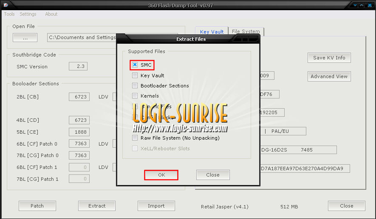
Task: Click the key field ending 0A4D99DA9
Action: coord(305,168)
